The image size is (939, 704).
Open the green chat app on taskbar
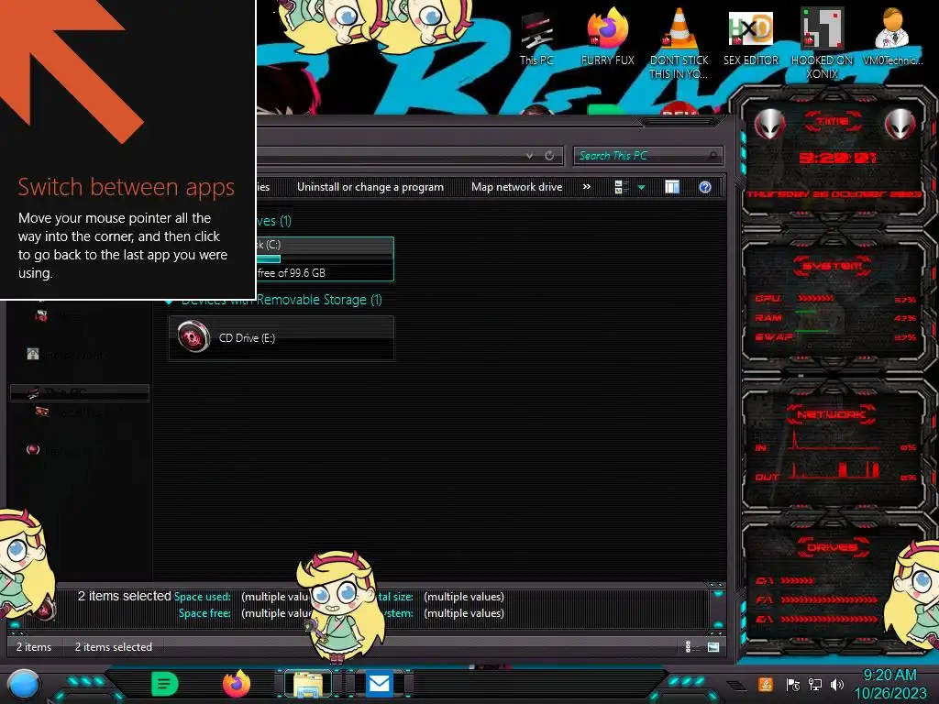point(165,684)
